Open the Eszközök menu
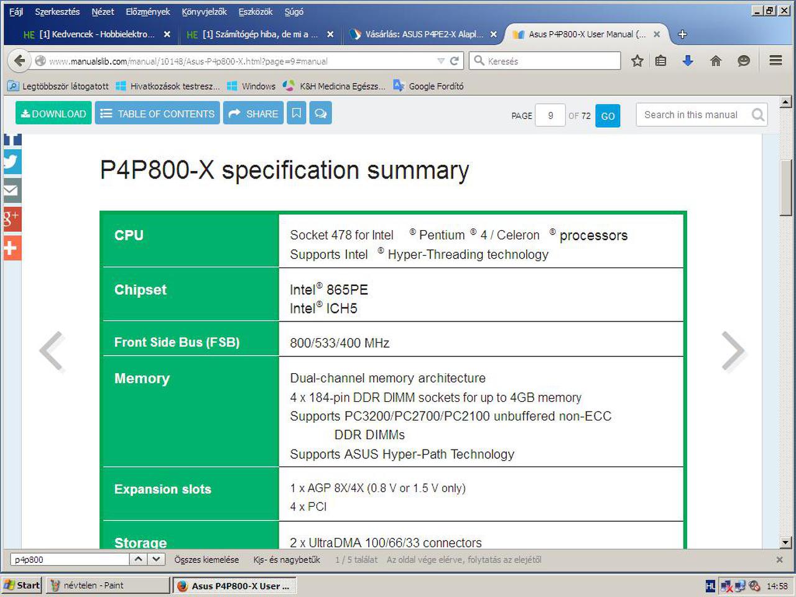 (256, 12)
